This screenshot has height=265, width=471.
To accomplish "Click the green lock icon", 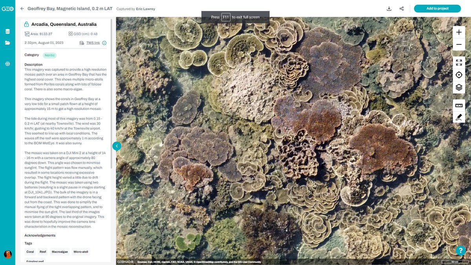I will pyautogui.click(x=27, y=24).
